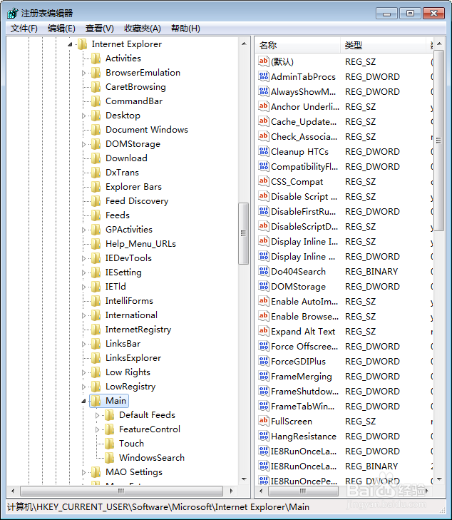Expand the DOMStorage tree key
Image resolution: width=452 pixels, height=520 pixels.
click(83, 144)
